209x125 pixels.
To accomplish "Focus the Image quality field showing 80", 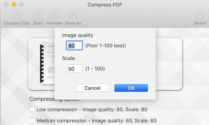I will pos(74,46).
